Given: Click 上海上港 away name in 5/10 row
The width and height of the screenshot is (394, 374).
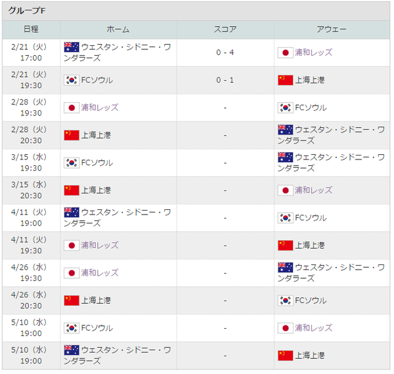Looking at the screenshot, I should (310, 356).
